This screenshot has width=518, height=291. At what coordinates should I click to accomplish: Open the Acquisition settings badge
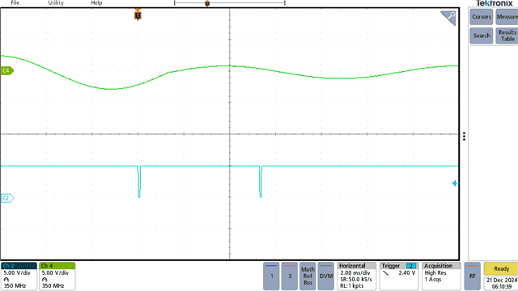441,276
